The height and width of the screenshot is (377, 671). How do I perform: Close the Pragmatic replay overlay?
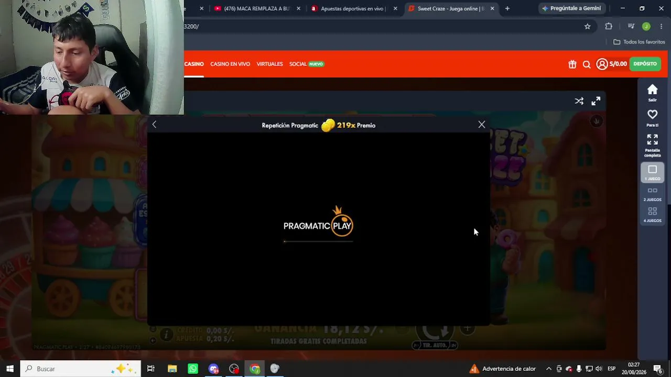pos(482,125)
